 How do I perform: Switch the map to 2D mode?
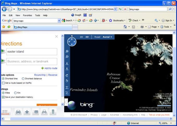tap(81, 37)
